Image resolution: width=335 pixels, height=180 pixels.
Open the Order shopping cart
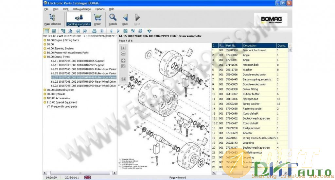pos(97,19)
